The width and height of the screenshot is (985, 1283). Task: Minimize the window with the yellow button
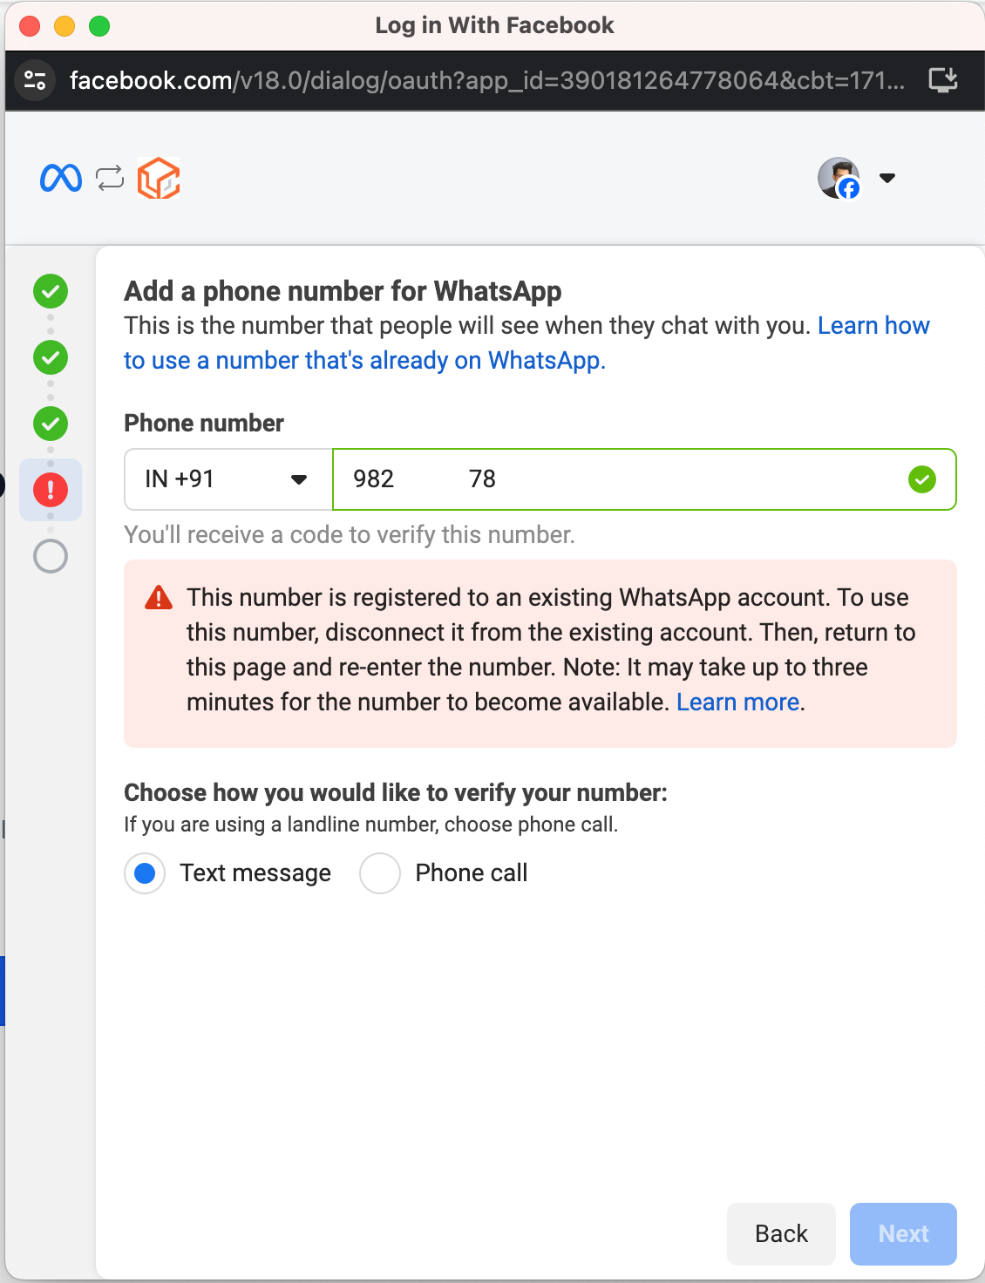[x=65, y=26]
